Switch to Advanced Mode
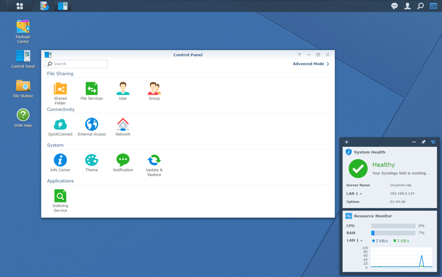 311,64
